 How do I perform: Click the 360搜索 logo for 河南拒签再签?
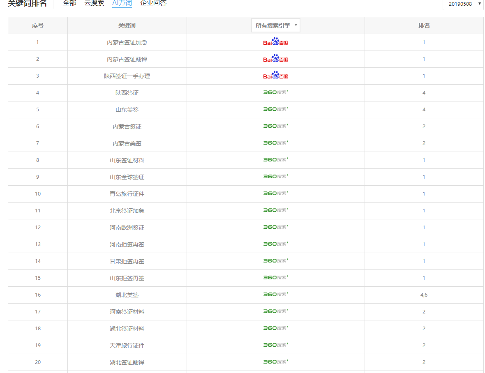(x=276, y=244)
